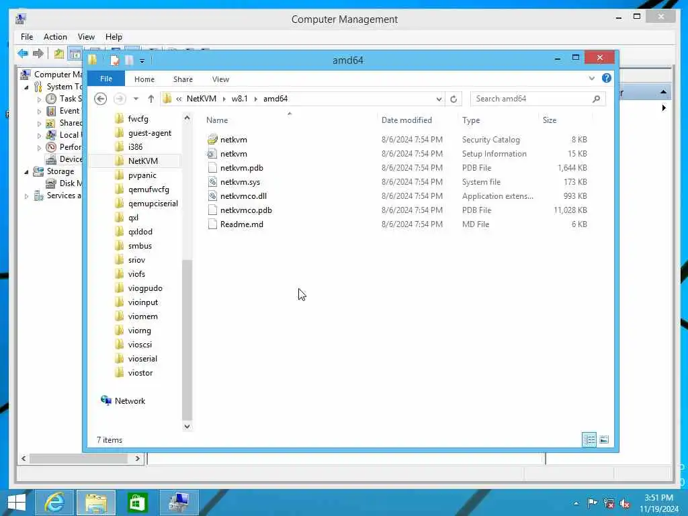Select the Readme.md file
Viewport: 688px width, 516px height.
point(241,224)
